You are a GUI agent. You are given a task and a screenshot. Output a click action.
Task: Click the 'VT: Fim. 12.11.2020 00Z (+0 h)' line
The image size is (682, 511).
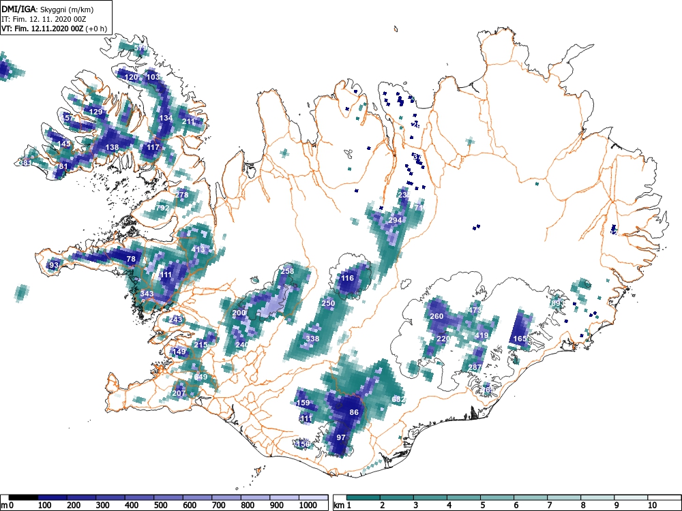pos(54,29)
